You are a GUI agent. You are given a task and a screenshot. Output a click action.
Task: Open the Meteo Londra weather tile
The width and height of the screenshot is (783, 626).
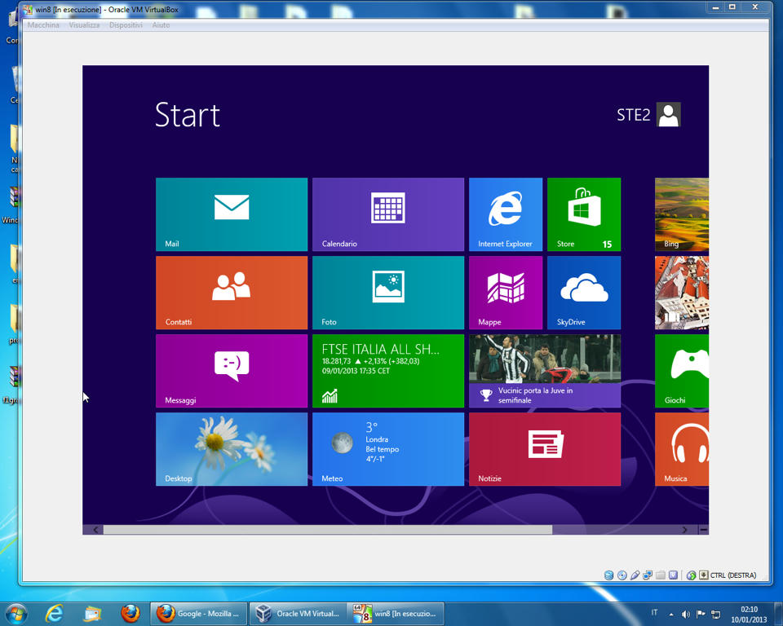coord(388,449)
